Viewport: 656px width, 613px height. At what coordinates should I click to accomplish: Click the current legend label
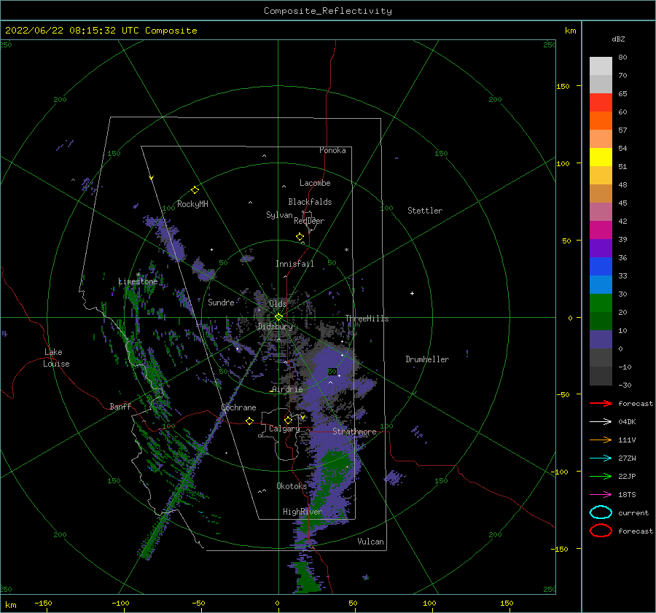tap(633, 512)
